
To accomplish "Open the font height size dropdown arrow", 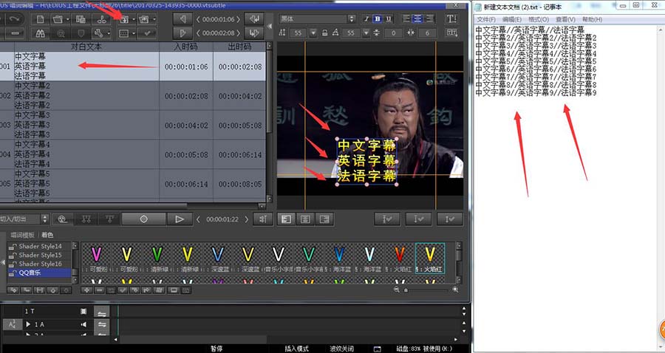I will [313, 32].
